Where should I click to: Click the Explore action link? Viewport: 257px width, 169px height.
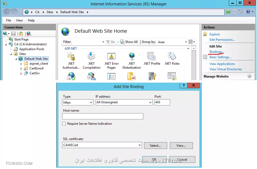coord(215,34)
